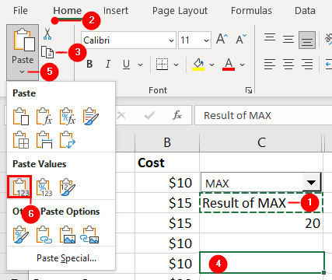This screenshot has width=332, height=280.
Task: Select Paste Values (123) option
Action: tap(19, 187)
